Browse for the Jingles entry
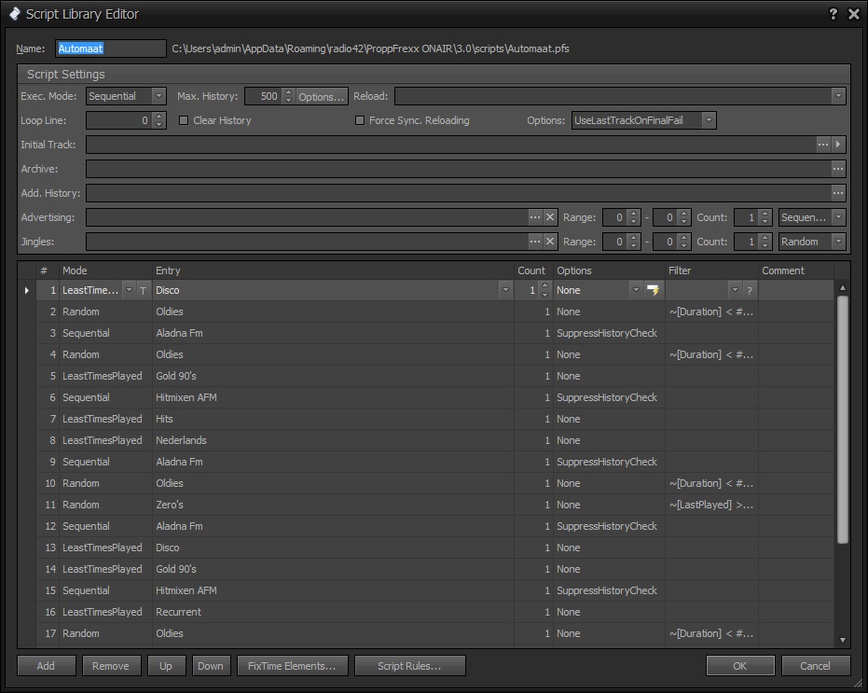Image resolution: width=868 pixels, height=693 pixels. point(535,242)
